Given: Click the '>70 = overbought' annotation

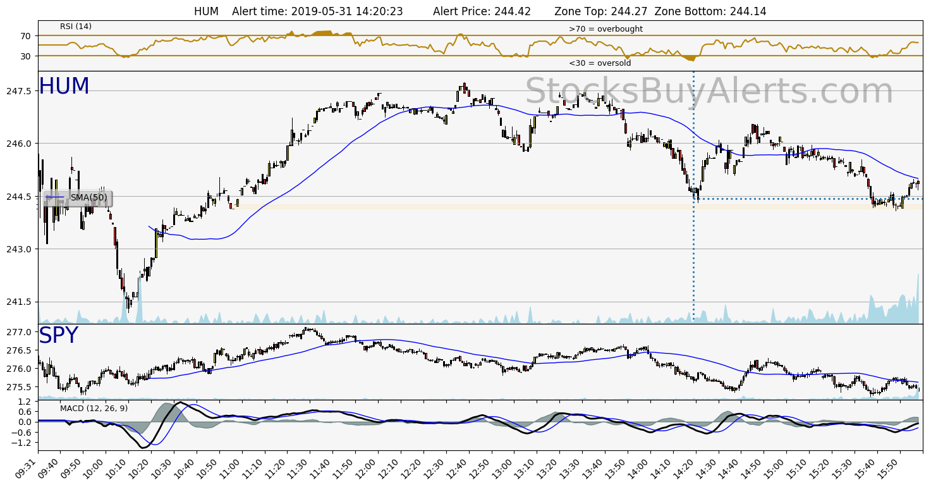Looking at the screenshot, I should (605, 29).
